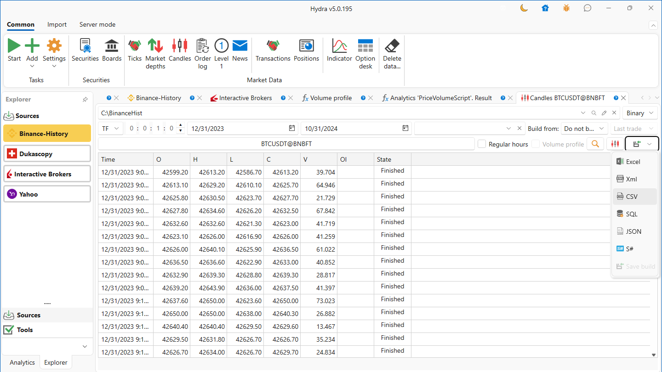
Task: Click the BTCUSDT@BNBFT security field
Action: point(286,144)
